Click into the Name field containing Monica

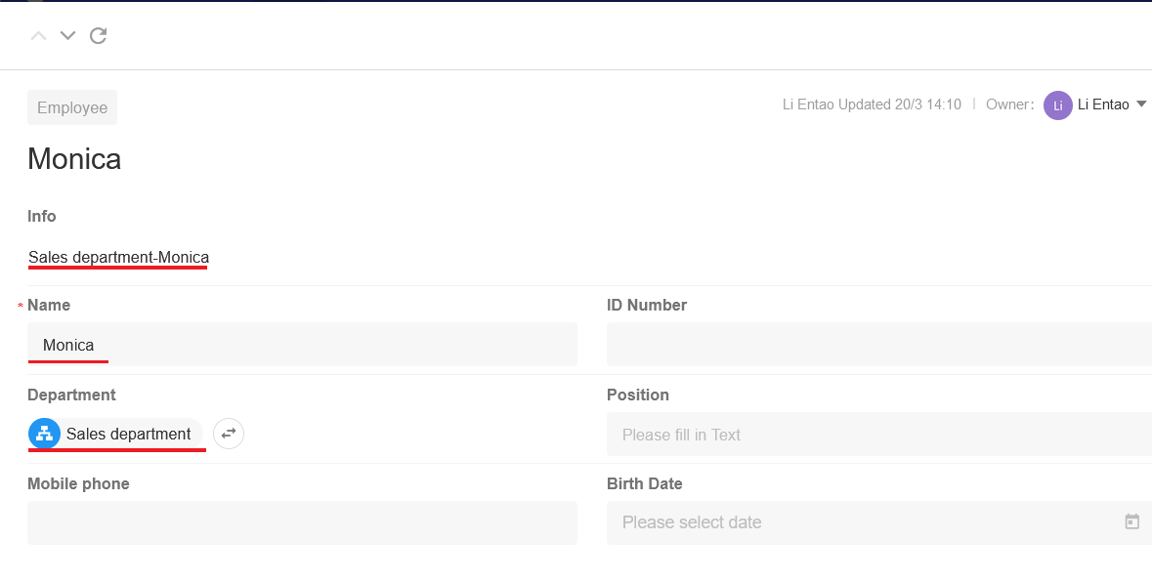tap(302, 345)
